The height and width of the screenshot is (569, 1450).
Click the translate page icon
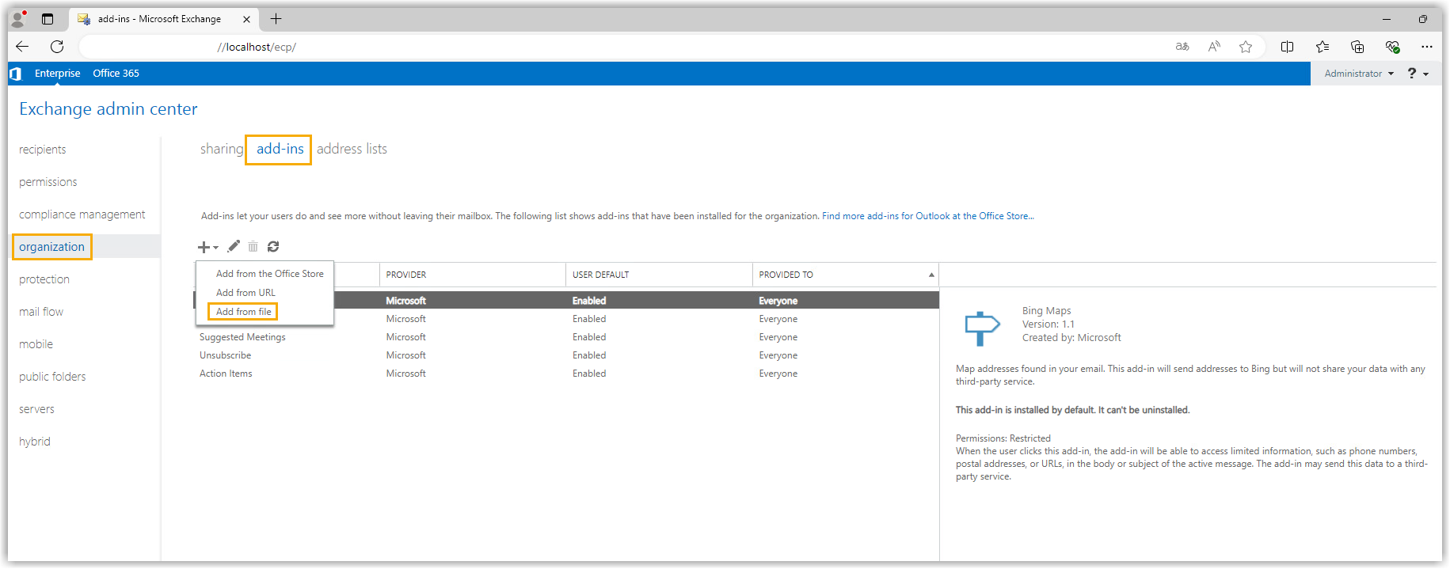(x=1182, y=47)
